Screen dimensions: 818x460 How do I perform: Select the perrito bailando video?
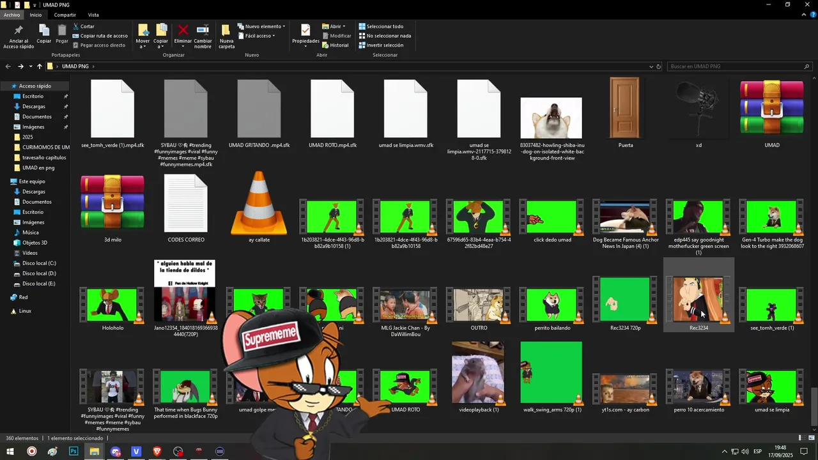pyautogui.click(x=552, y=309)
